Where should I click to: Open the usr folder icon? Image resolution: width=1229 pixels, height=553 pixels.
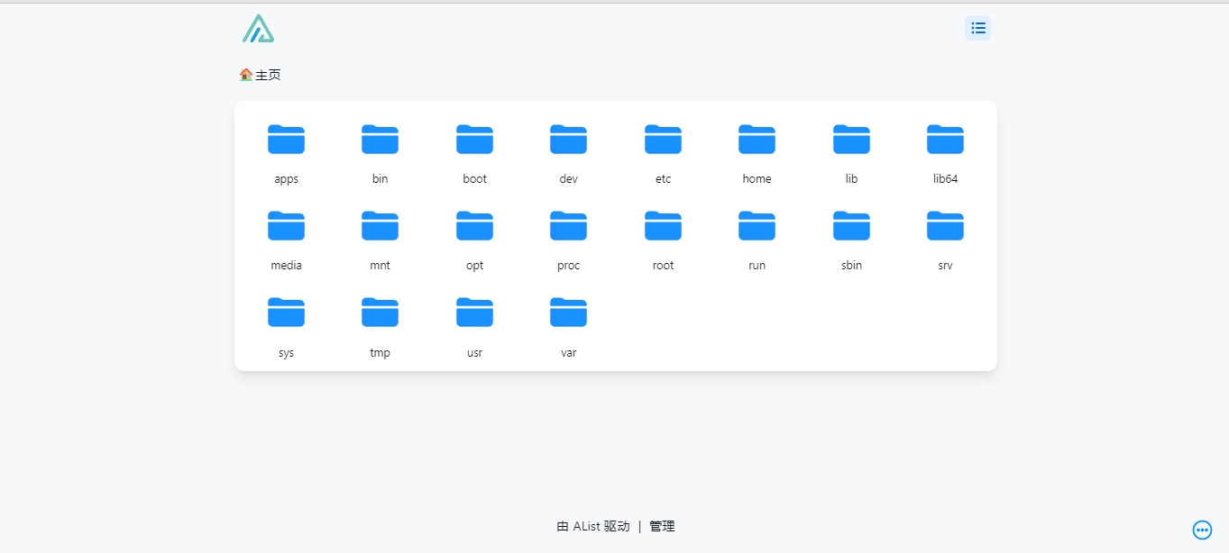click(x=474, y=313)
